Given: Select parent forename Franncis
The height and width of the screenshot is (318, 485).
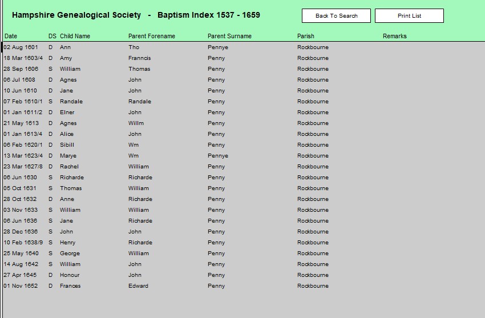Looking at the screenshot, I should tap(140, 58).
